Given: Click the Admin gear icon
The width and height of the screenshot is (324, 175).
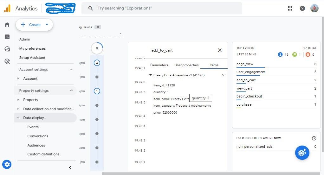Looking at the screenshot, I should [x=7, y=165].
